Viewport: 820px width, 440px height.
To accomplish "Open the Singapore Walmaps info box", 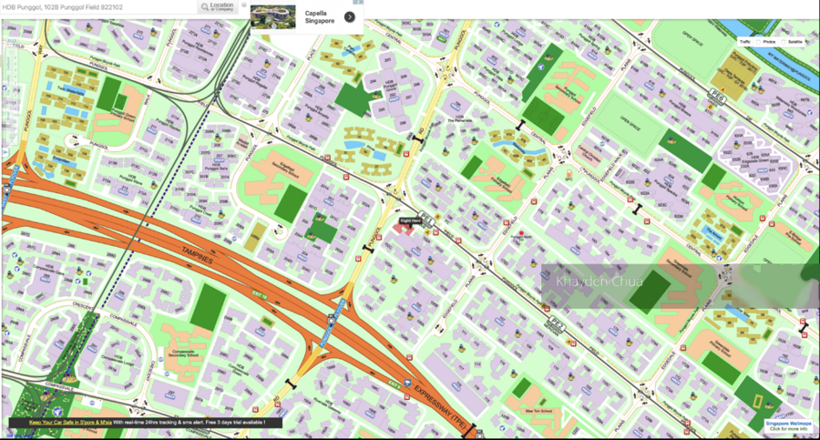I will pos(787,425).
